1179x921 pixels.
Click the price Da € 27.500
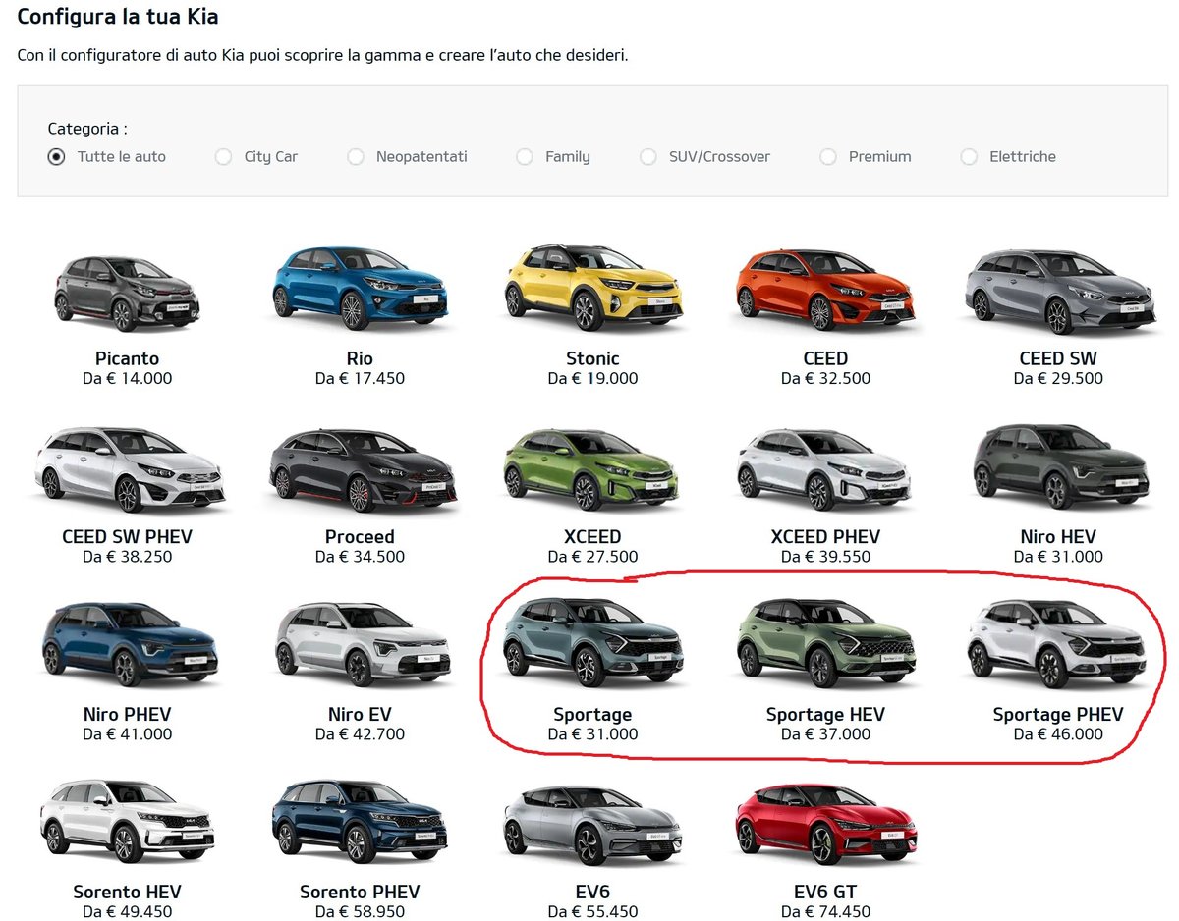coord(592,557)
